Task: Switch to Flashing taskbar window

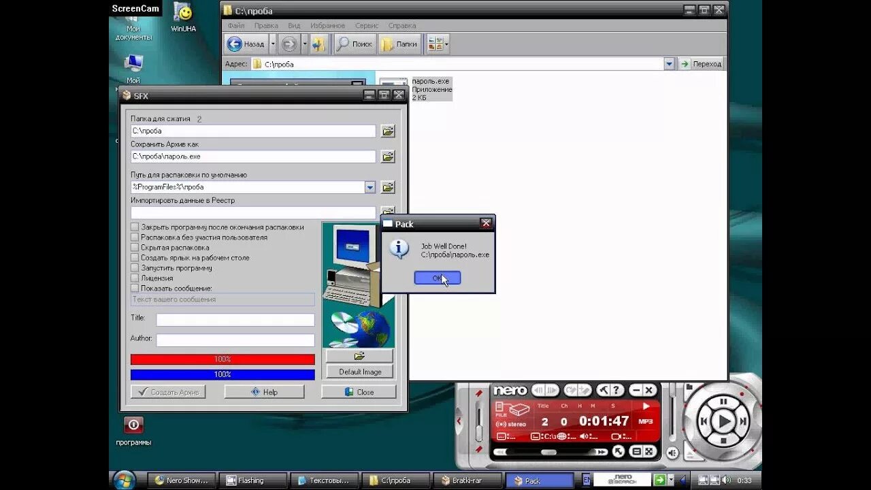Action: point(253,480)
